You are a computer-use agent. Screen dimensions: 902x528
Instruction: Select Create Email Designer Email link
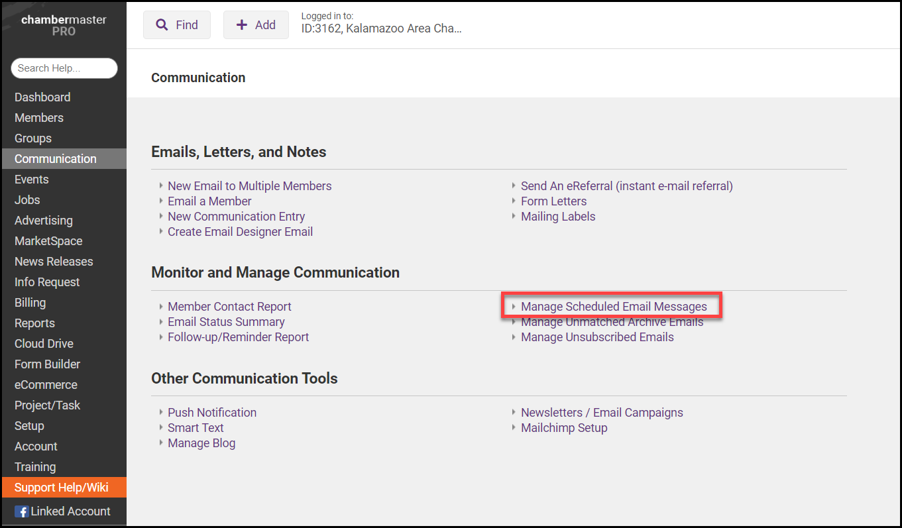click(x=240, y=232)
